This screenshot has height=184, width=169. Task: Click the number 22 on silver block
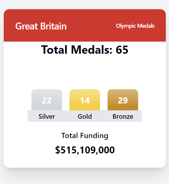click(x=47, y=101)
